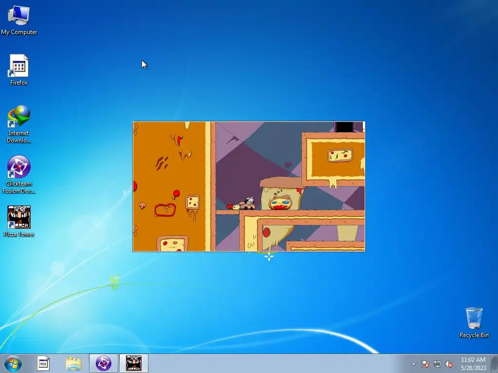Select the Firefox desktop shortcut
This screenshot has width=498, height=373.
pyautogui.click(x=19, y=70)
